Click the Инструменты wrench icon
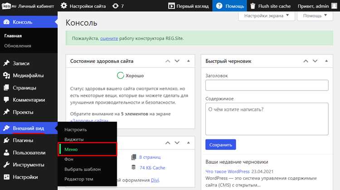 tap(6, 165)
